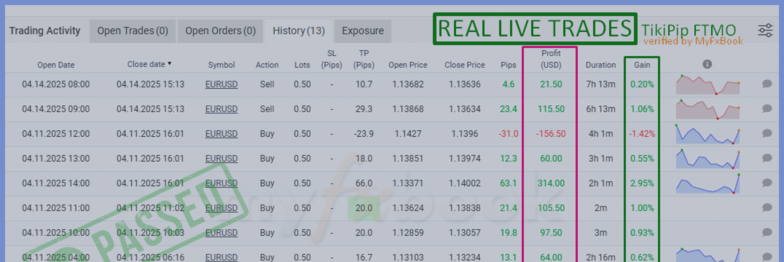Viewport: 784px width, 262px height.
Task: View the mini chart for the 2.95% gain trade
Action: [x=707, y=183]
